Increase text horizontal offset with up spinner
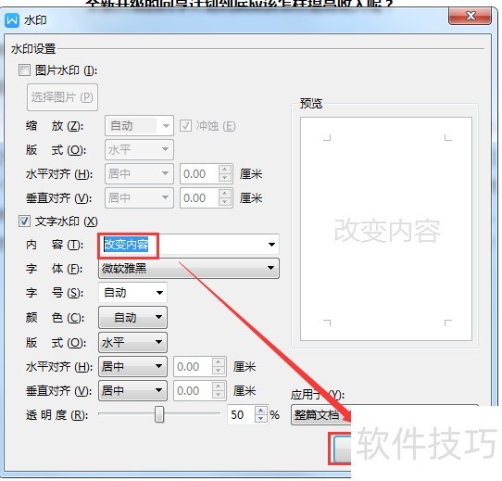 click(219, 361)
